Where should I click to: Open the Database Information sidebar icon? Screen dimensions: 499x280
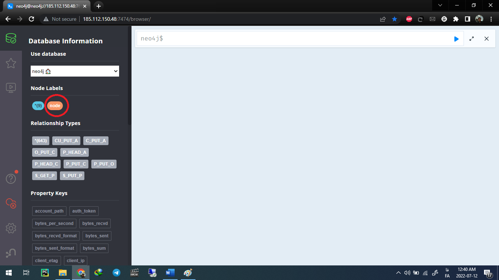click(11, 38)
